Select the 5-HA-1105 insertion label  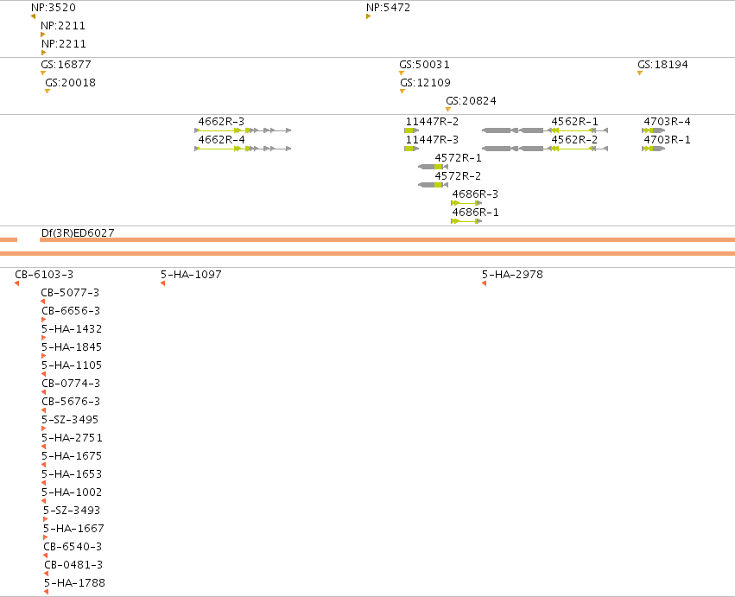pyautogui.click(x=72, y=365)
